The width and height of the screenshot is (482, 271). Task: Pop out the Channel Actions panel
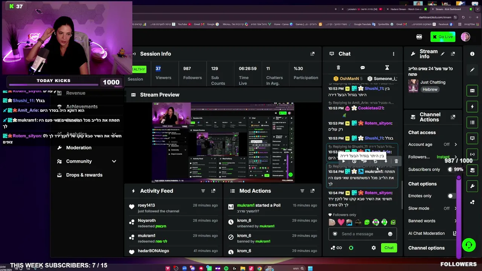[x=453, y=117]
